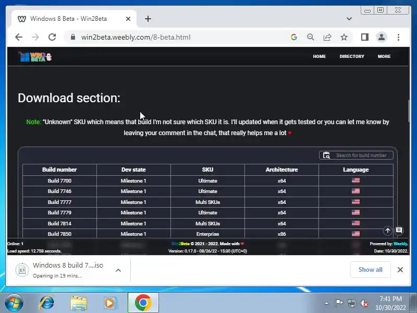The height and width of the screenshot is (313, 417).
Task: Open Windows Media Player on taskbar
Action: [x=109, y=303]
